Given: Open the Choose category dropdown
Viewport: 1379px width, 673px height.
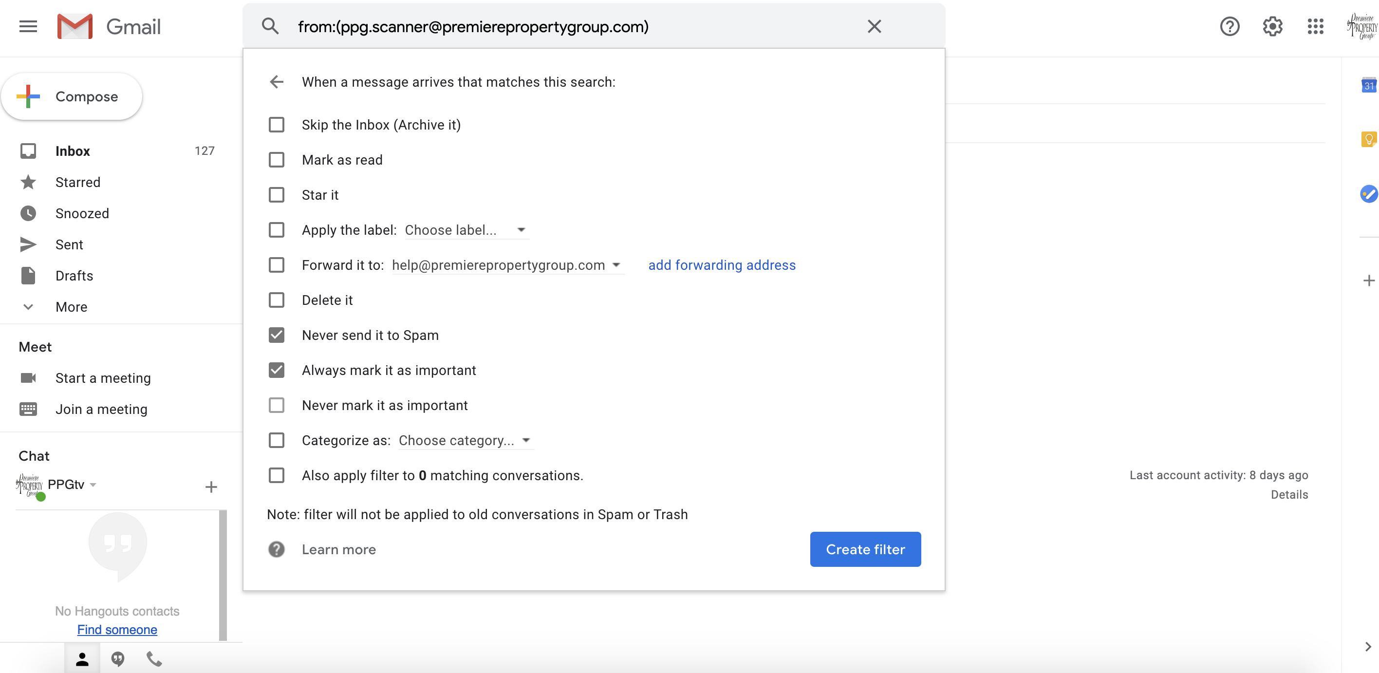Looking at the screenshot, I should (x=465, y=441).
